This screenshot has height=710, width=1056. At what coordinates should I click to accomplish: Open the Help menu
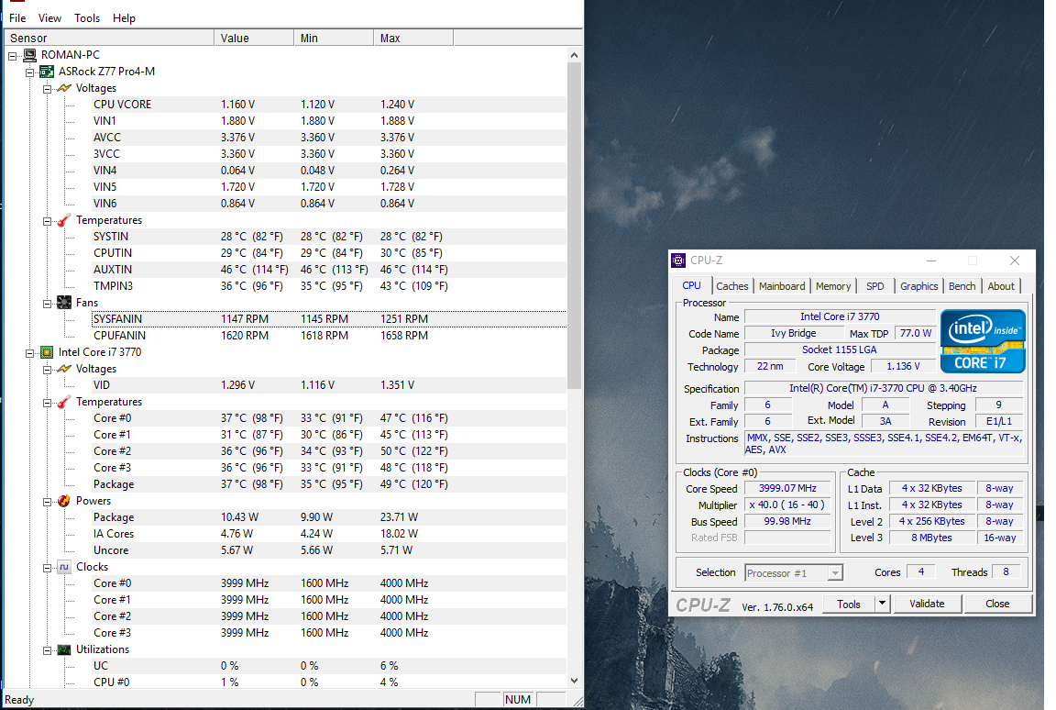[124, 18]
